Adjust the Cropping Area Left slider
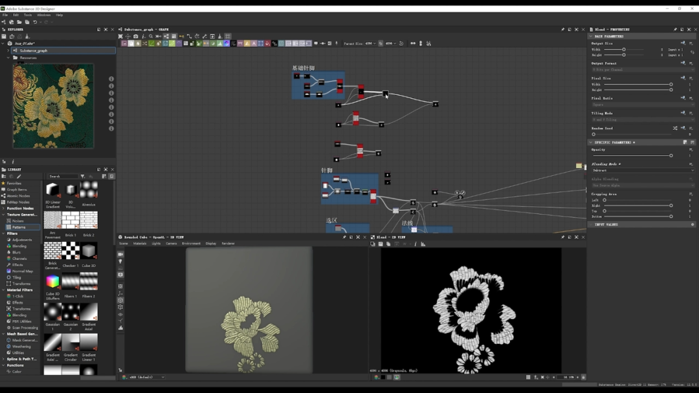The image size is (699, 393). [x=638, y=200]
